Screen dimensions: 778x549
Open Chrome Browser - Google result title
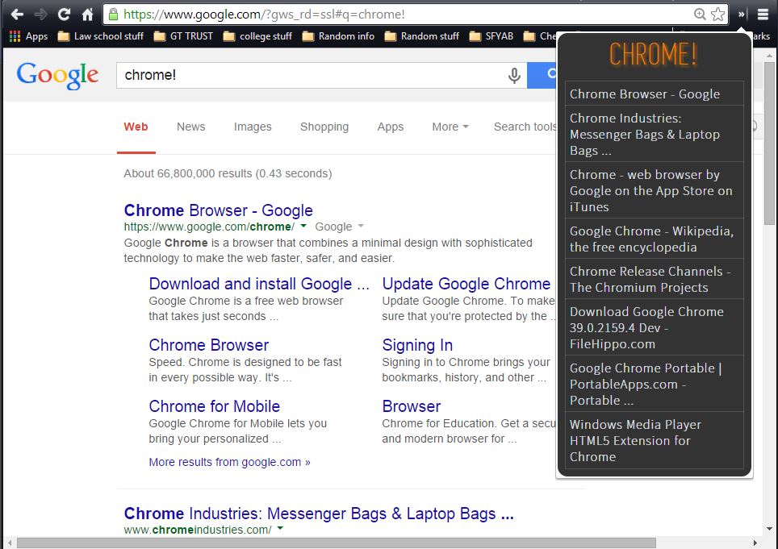pos(219,210)
